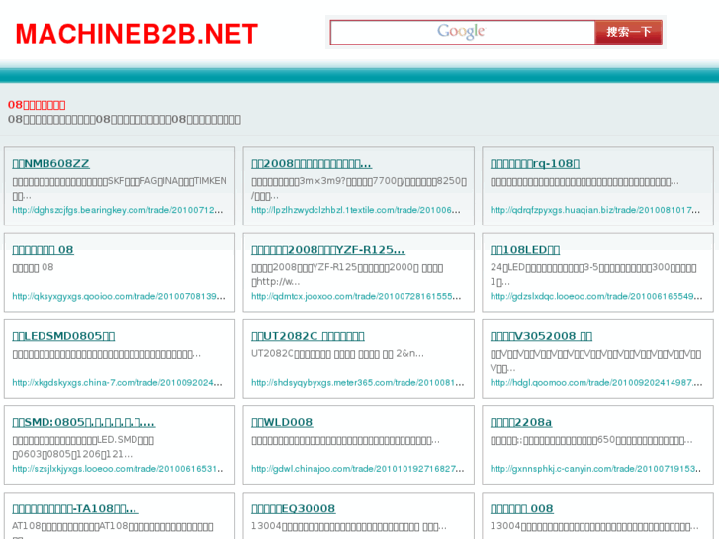719x539 pixels.
Task: Open the listing title starting with 2008
Action: click(x=312, y=164)
